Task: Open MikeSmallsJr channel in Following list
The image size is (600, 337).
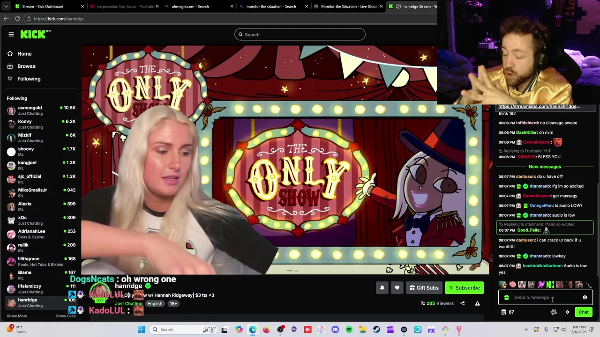Action: click(x=41, y=193)
